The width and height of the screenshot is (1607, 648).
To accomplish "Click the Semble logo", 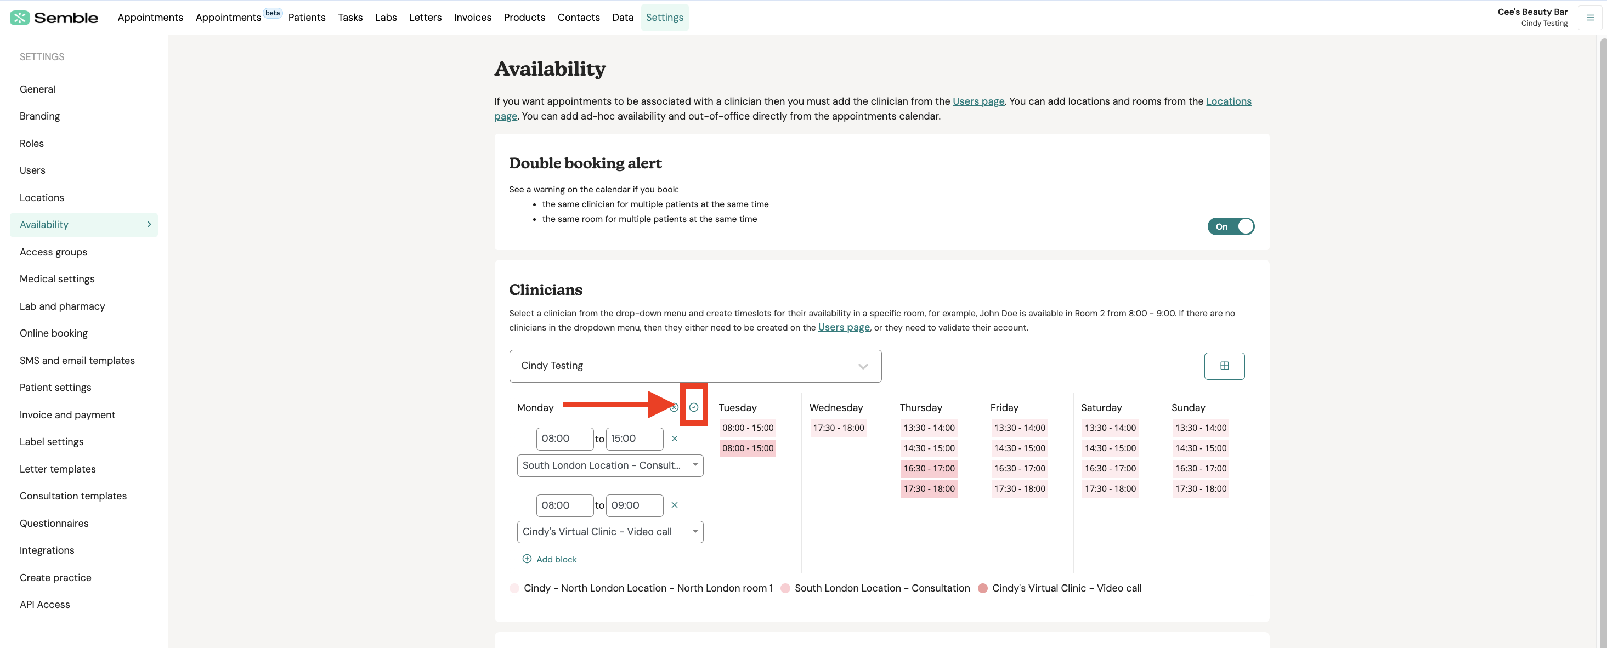I will [x=54, y=18].
